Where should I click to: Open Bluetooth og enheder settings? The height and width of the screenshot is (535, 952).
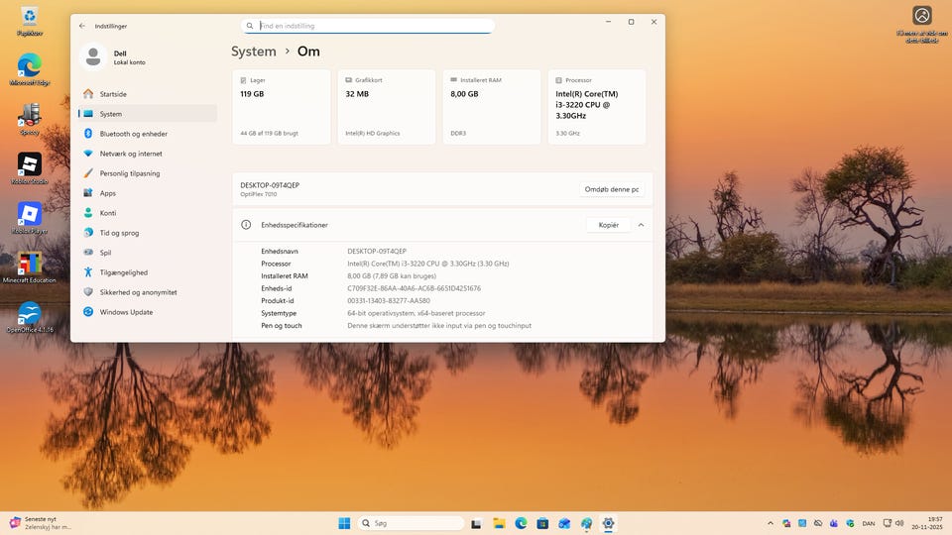(x=133, y=134)
